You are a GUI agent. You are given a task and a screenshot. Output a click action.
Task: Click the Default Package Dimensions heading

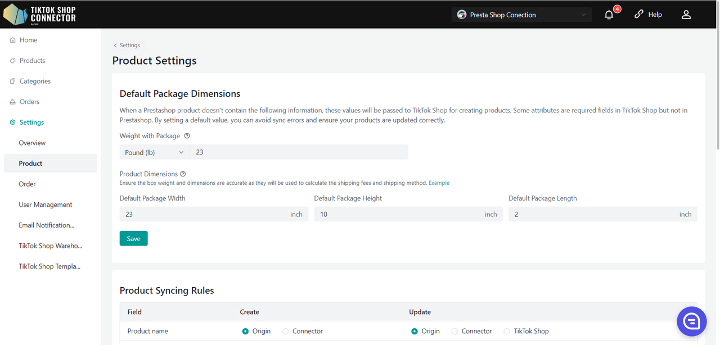point(180,94)
